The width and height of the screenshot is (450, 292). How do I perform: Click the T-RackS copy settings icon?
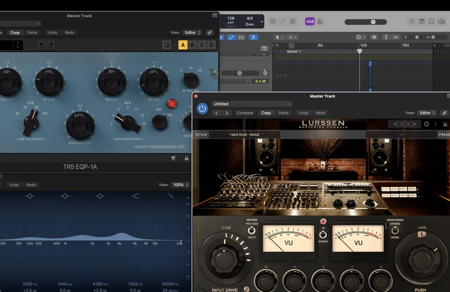(x=167, y=45)
